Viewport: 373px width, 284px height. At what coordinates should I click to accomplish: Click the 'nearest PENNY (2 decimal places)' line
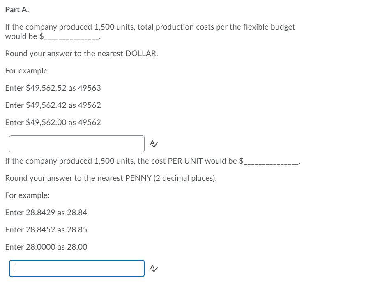point(111,178)
